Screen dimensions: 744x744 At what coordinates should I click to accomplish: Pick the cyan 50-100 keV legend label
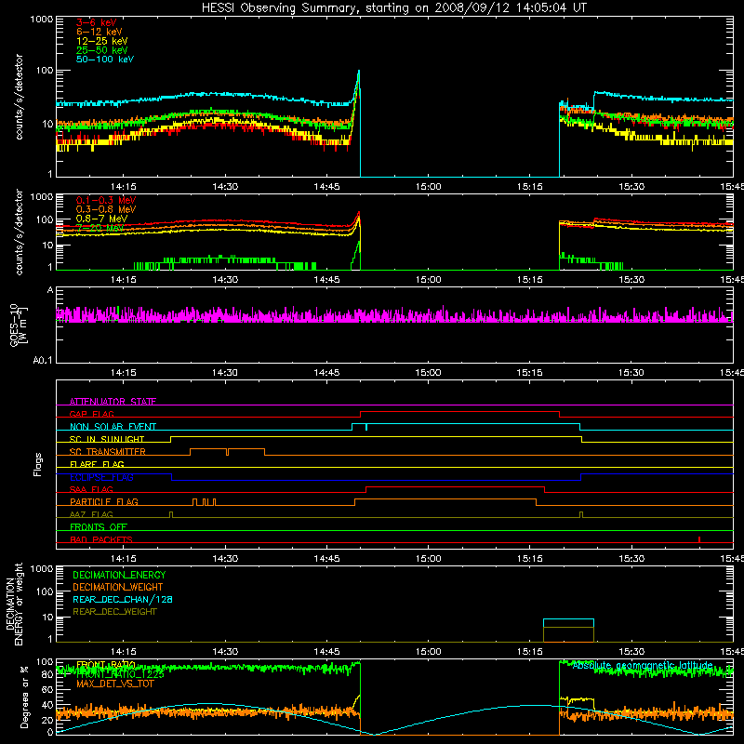[x=105, y=60]
